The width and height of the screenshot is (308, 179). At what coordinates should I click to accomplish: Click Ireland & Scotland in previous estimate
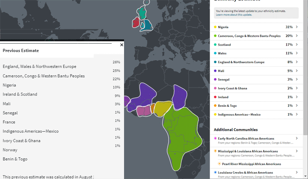(20, 94)
